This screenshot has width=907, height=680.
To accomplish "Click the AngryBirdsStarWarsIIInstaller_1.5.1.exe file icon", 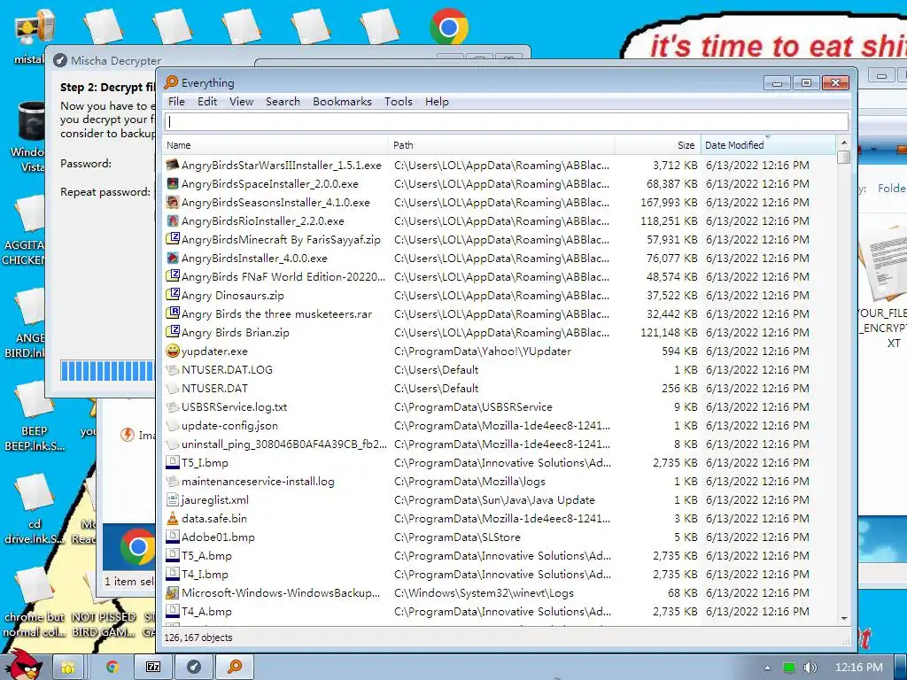I will (173, 166).
